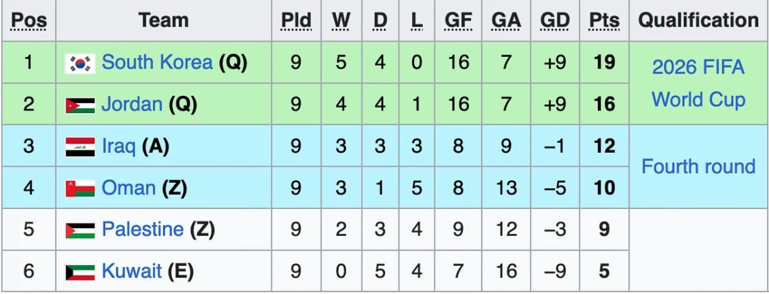Open the South Korea team link
Screen dimensions: 769x294
tap(157, 62)
